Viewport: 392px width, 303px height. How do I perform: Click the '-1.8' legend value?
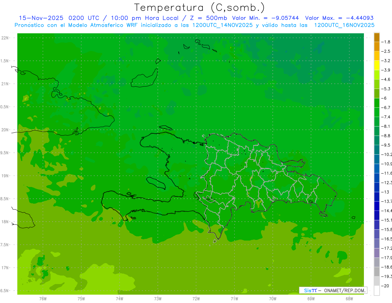tap(386, 42)
